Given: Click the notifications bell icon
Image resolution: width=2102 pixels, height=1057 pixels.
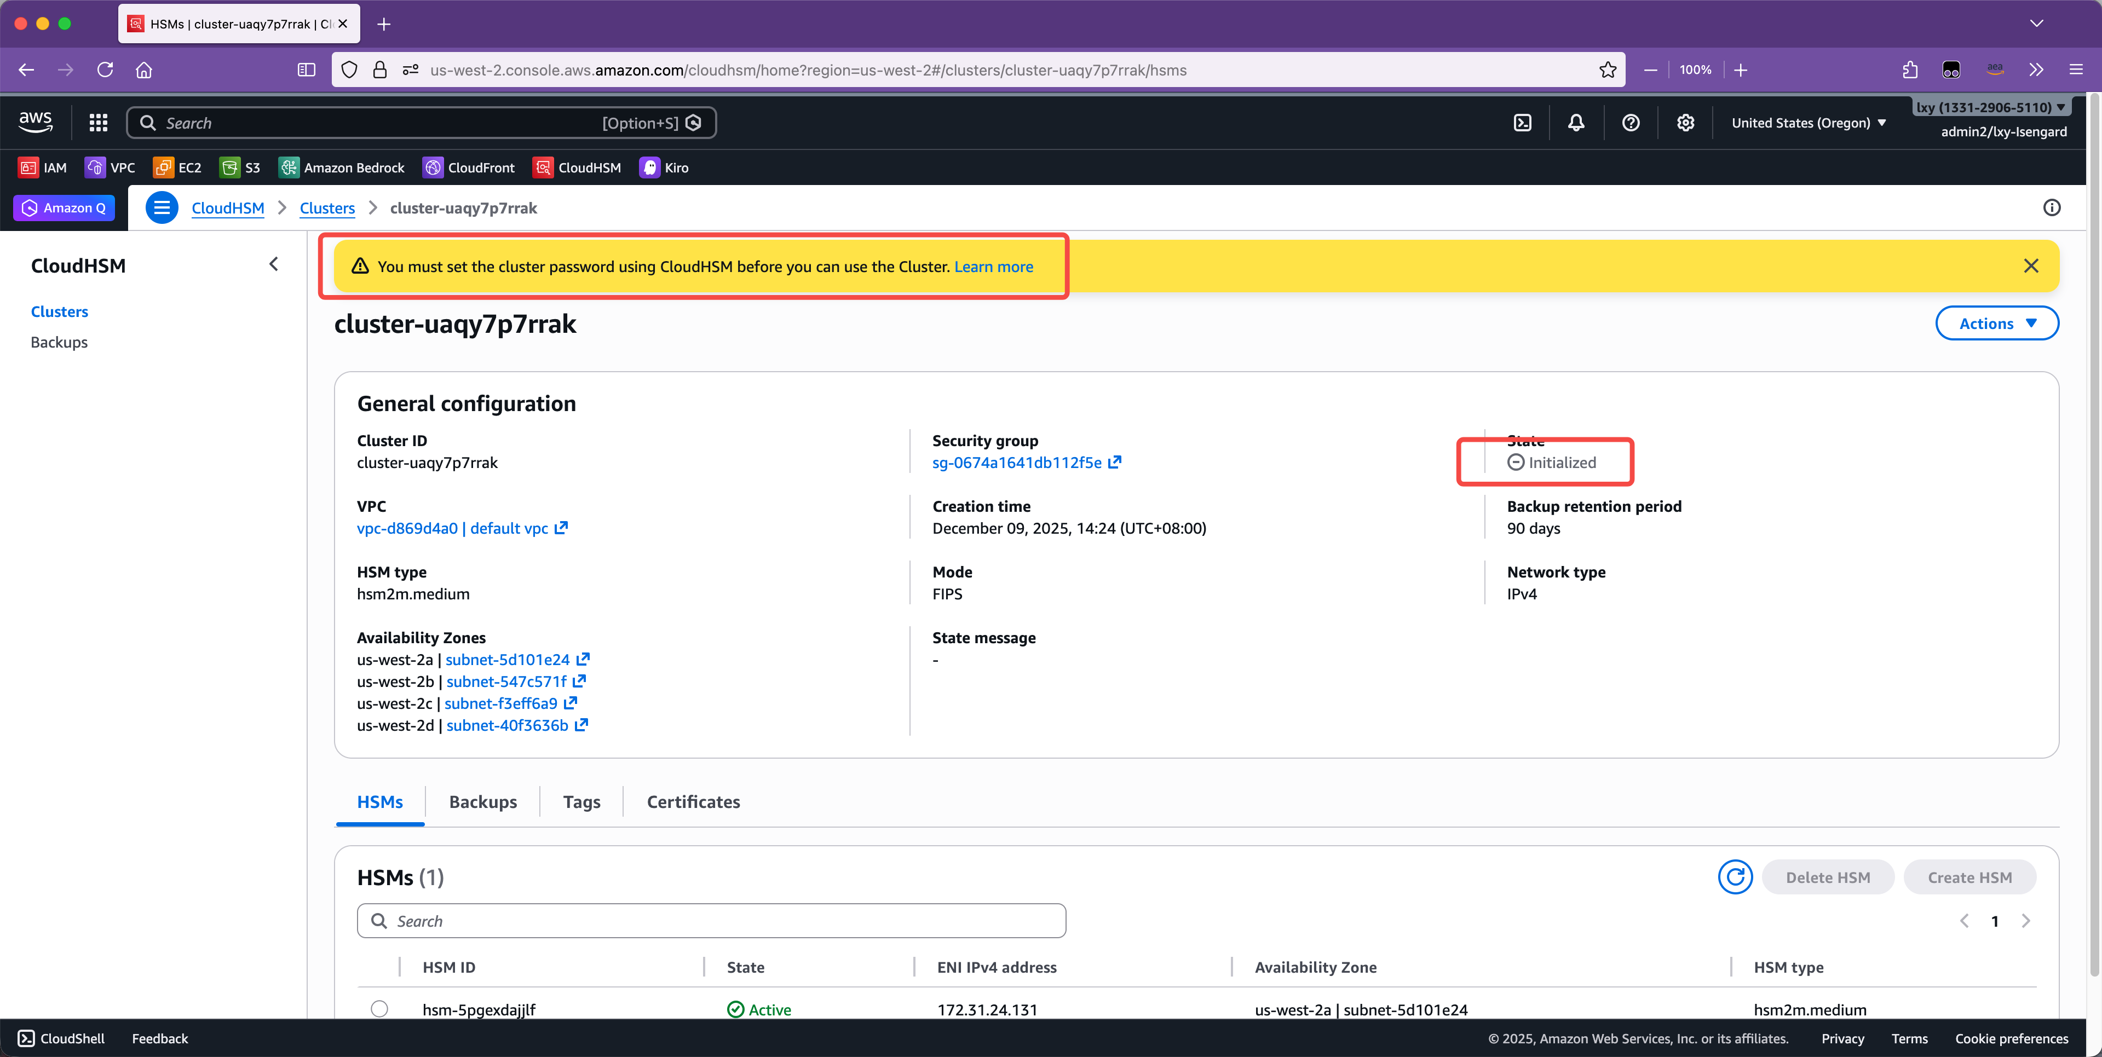Looking at the screenshot, I should 1576,122.
